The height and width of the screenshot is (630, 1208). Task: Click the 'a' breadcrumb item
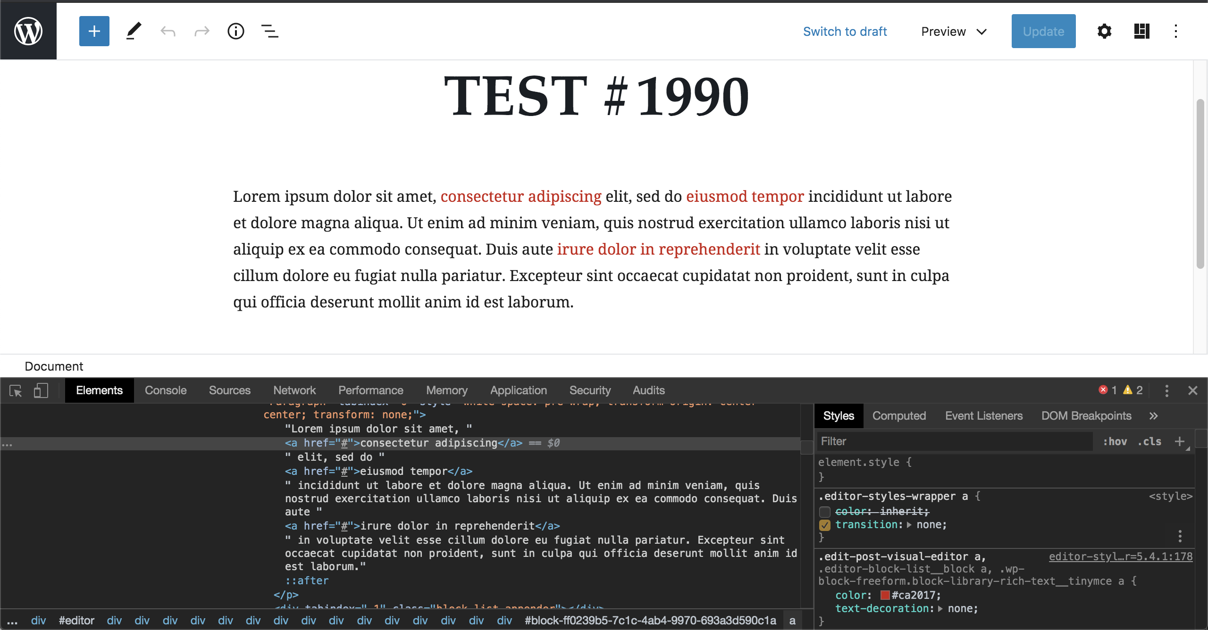point(792,621)
